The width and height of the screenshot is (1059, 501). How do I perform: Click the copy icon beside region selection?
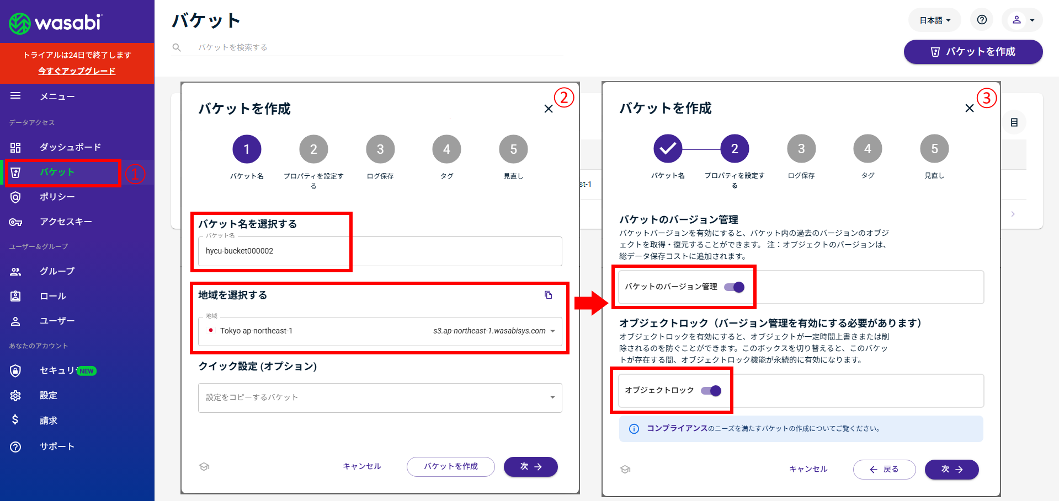click(x=548, y=295)
